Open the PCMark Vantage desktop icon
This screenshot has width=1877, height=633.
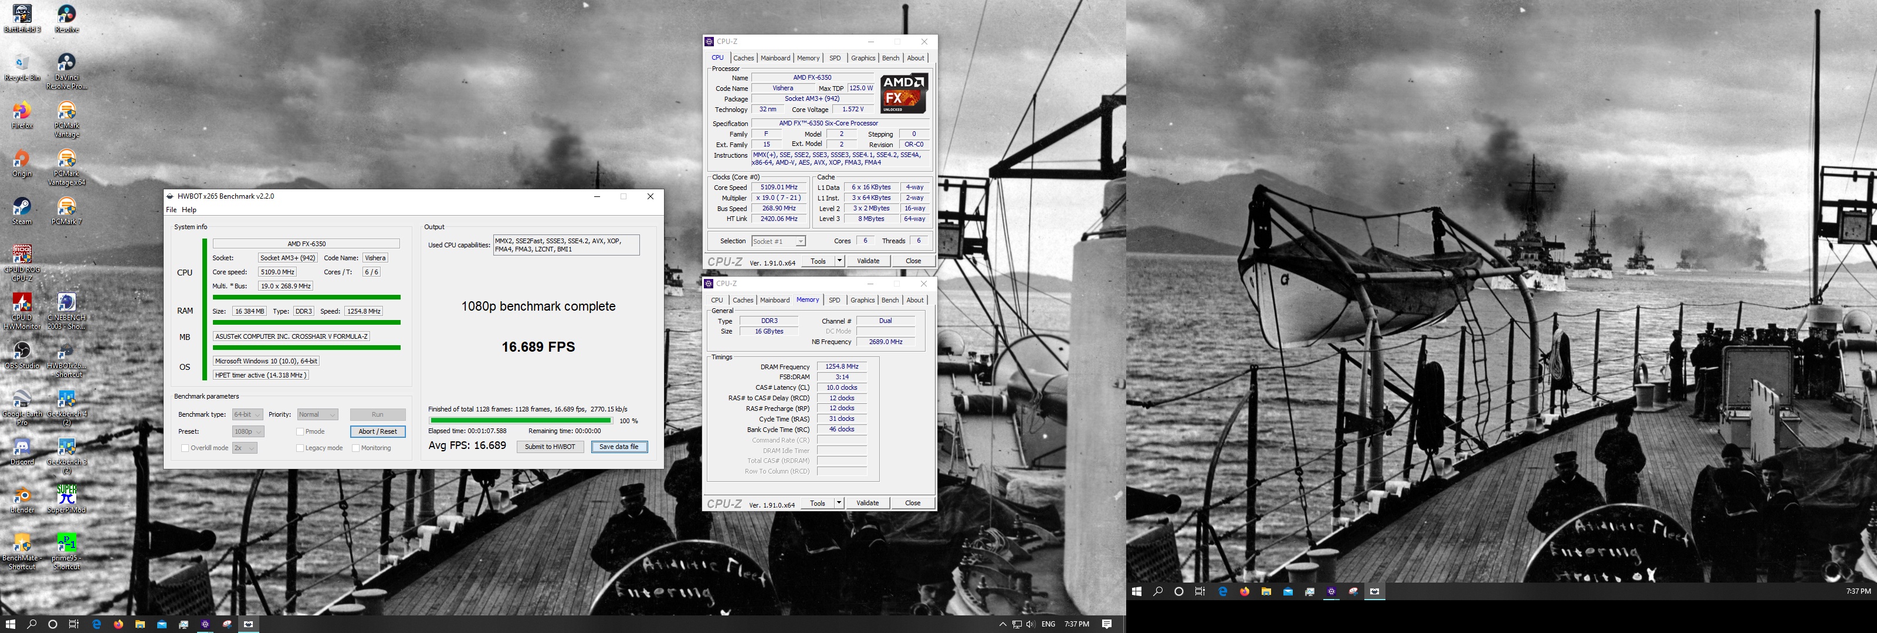point(66,119)
